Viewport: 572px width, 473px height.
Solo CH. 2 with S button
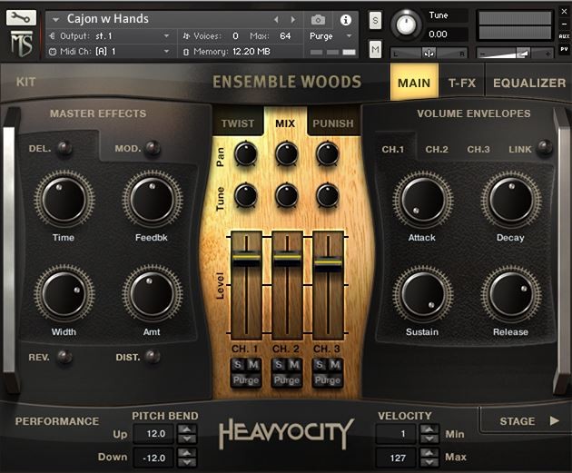click(279, 364)
